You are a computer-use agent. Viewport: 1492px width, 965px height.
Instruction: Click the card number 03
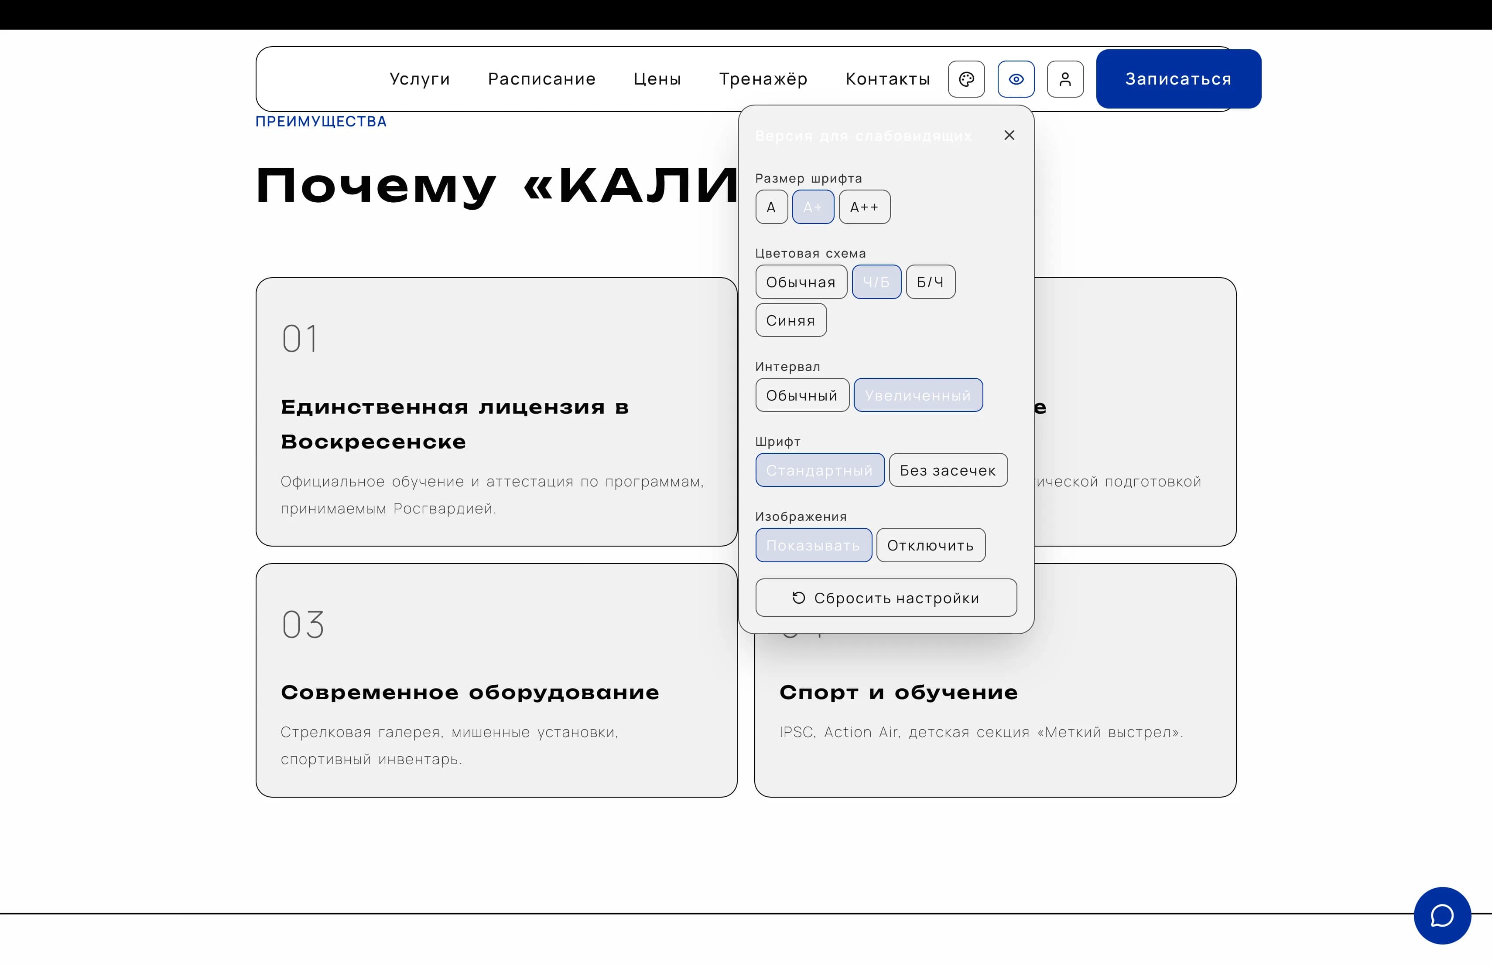[303, 625]
